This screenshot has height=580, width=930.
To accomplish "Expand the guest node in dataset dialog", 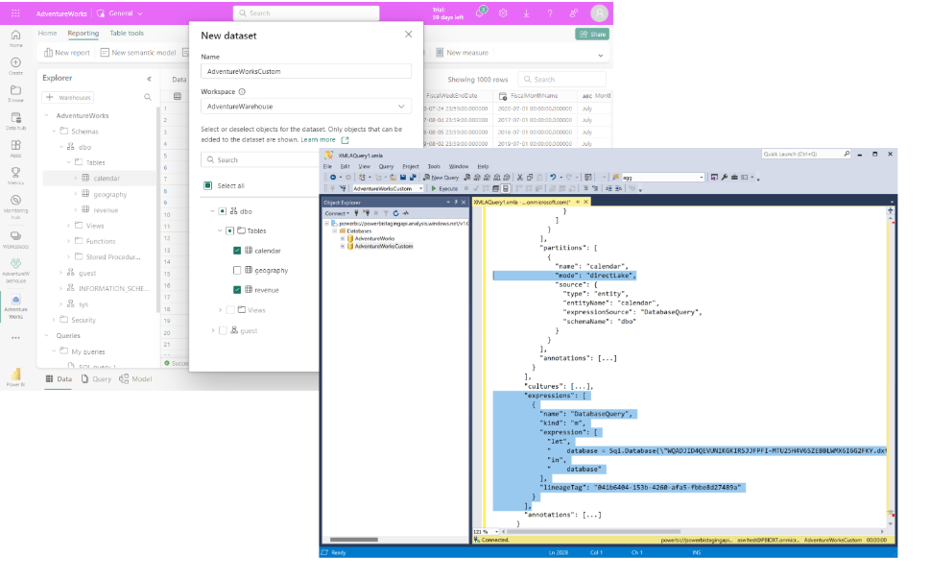I will pyautogui.click(x=212, y=330).
